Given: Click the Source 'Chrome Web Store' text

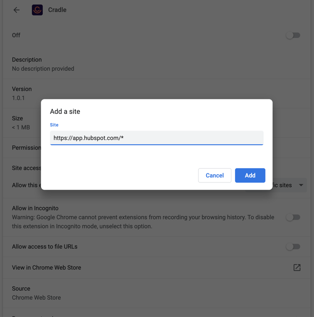Looking at the screenshot, I should coord(36,297).
